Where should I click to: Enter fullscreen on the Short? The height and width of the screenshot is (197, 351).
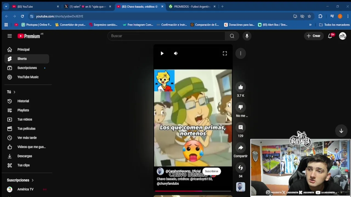[225, 53]
